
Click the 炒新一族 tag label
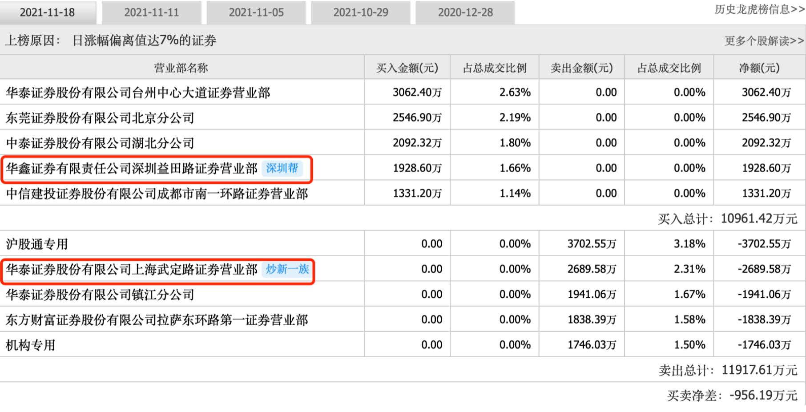pyautogui.click(x=287, y=269)
